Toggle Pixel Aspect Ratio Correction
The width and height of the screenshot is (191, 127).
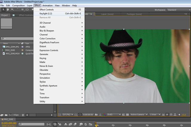(163, 114)
